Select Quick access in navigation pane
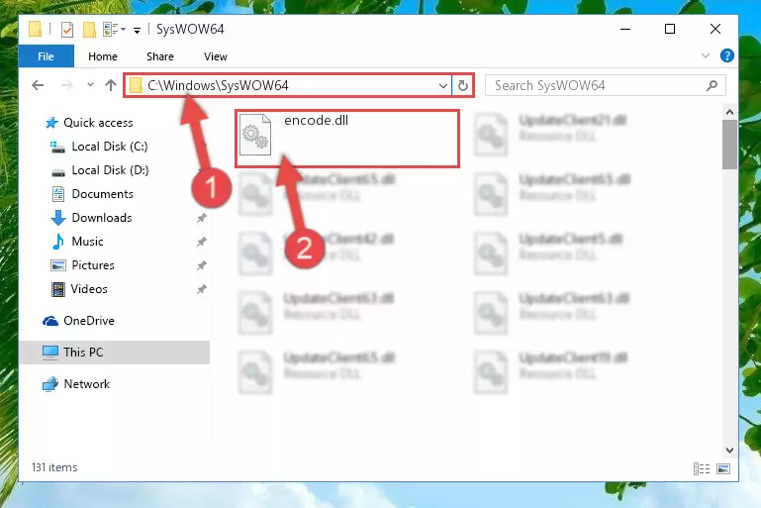 (98, 123)
